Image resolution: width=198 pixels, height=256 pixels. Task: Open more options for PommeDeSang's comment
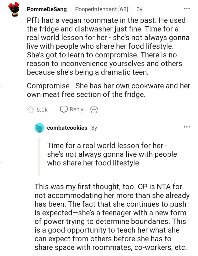(187, 9)
